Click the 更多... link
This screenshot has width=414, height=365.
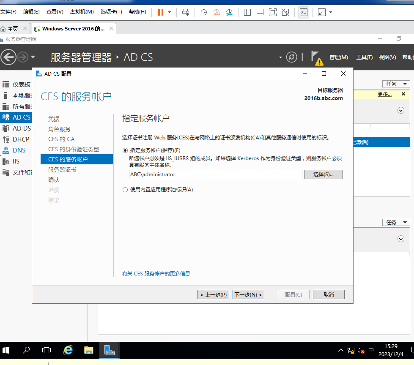[384, 94]
